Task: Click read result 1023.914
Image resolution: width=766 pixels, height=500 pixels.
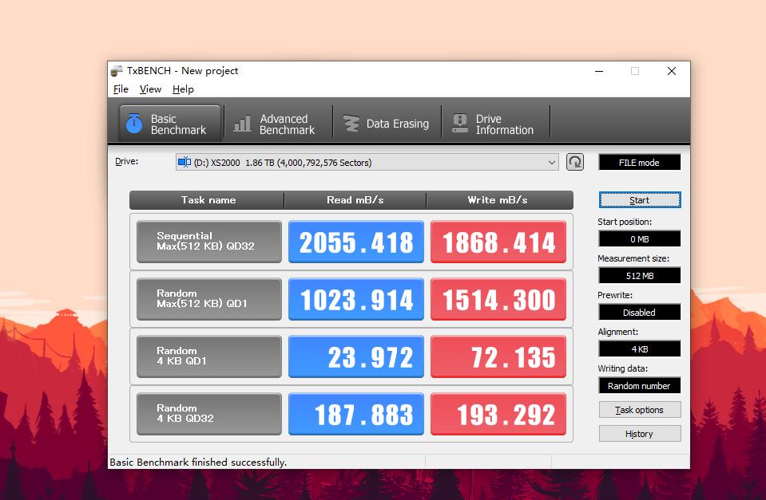Action: 356,299
